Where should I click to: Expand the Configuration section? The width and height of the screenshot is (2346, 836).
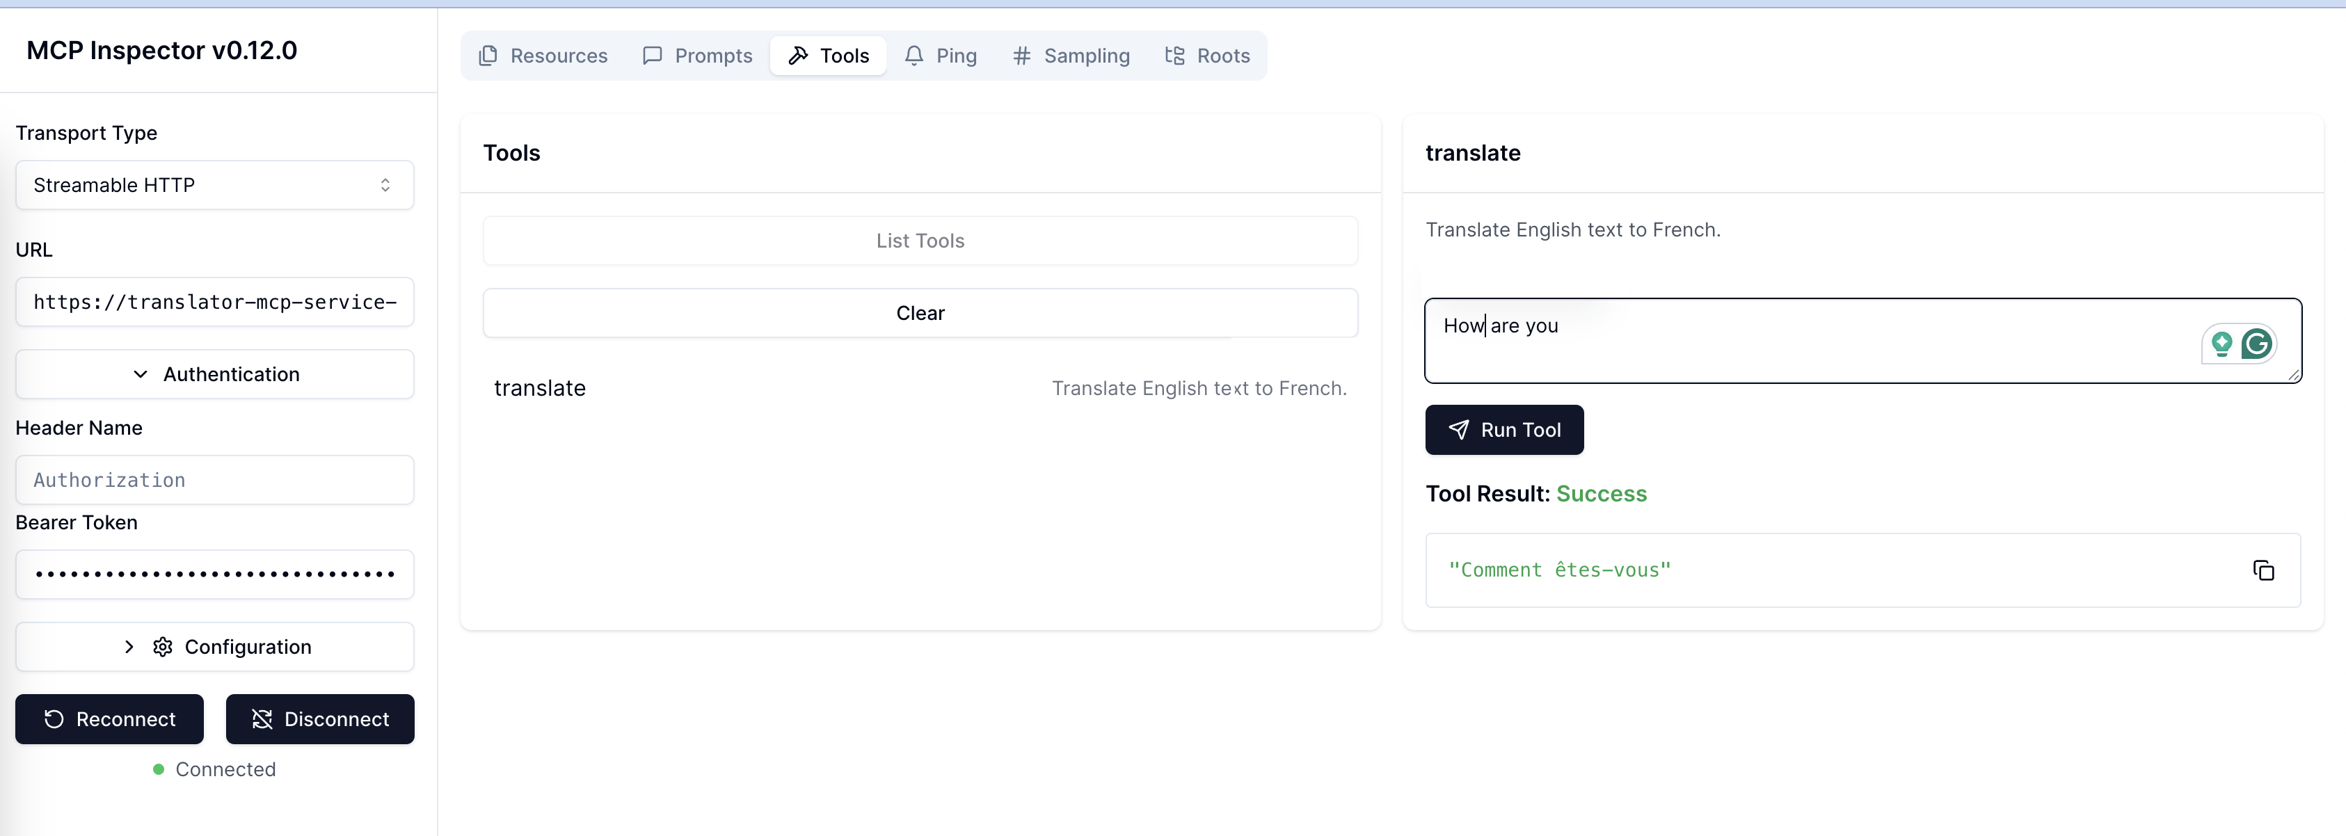[x=215, y=647]
